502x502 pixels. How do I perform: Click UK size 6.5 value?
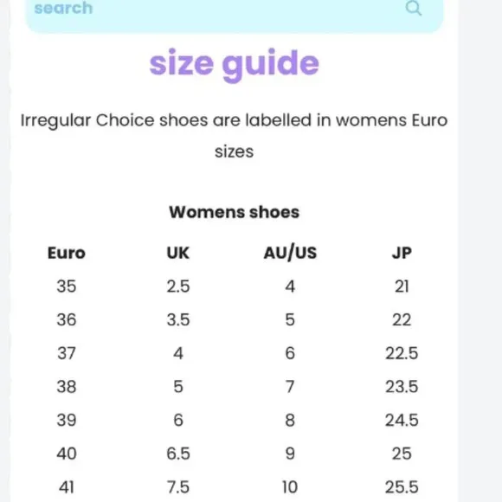tap(178, 454)
